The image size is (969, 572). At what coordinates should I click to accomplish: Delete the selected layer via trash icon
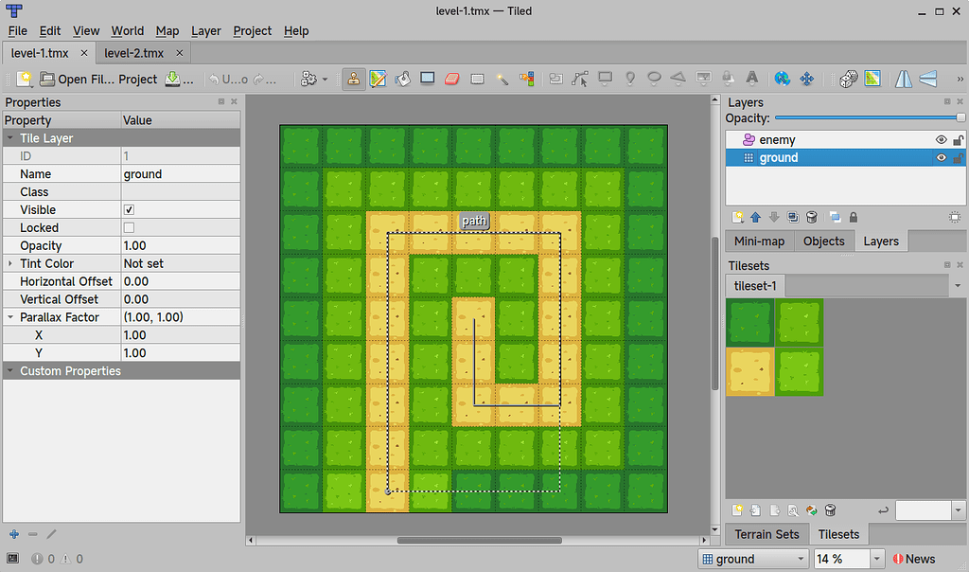(x=811, y=217)
